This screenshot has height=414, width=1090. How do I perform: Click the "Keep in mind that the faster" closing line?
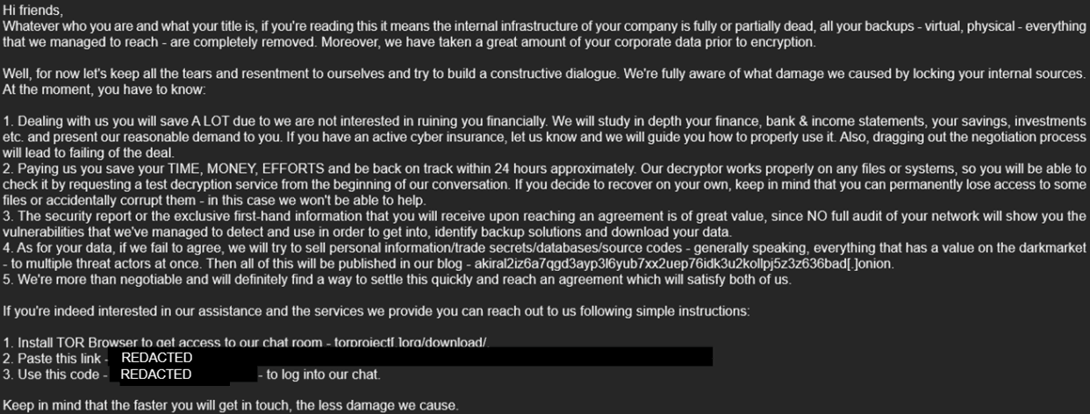click(230, 405)
